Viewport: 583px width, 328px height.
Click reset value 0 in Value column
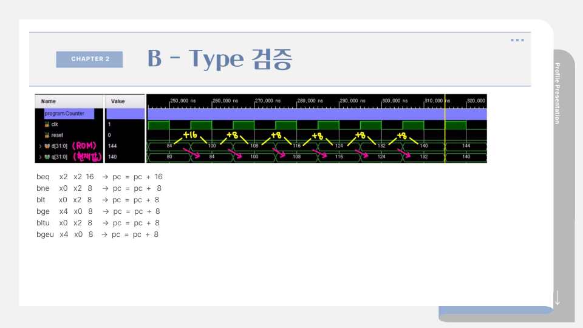coord(109,135)
